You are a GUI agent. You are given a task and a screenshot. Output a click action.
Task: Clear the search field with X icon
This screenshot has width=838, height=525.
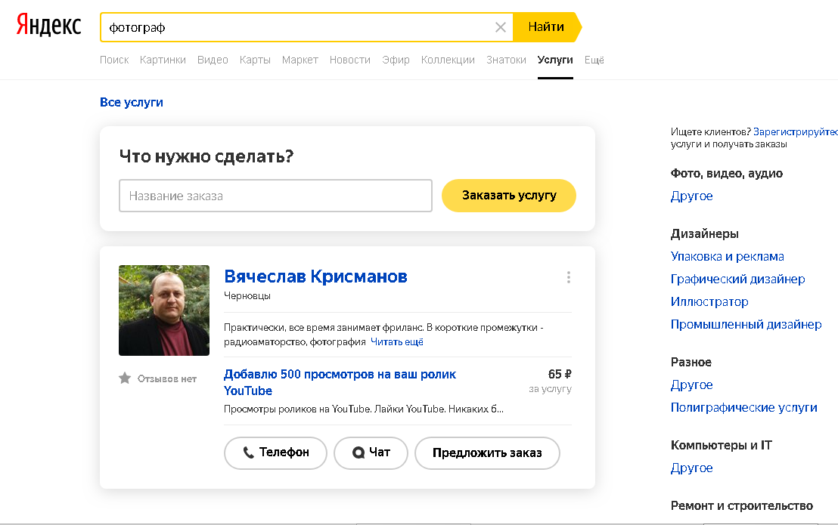pyautogui.click(x=500, y=27)
